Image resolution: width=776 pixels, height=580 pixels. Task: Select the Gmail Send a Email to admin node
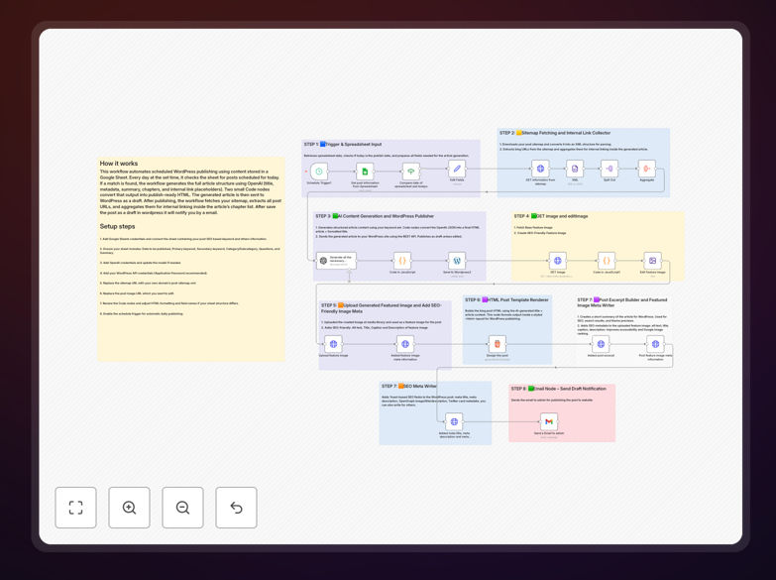(x=549, y=422)
